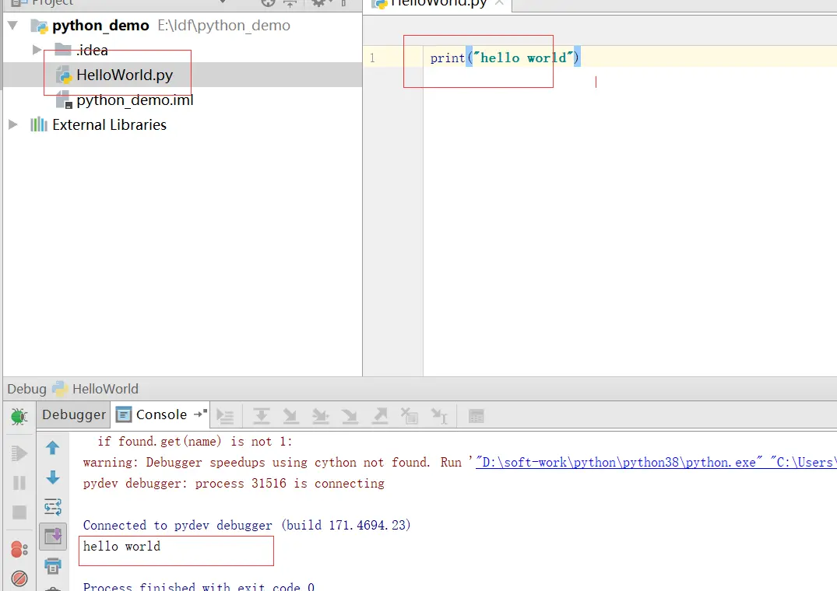Viewport: 837px width, 591px height.
Task: Click "Process finished with exit code 0"
Action: click(199, 586)
